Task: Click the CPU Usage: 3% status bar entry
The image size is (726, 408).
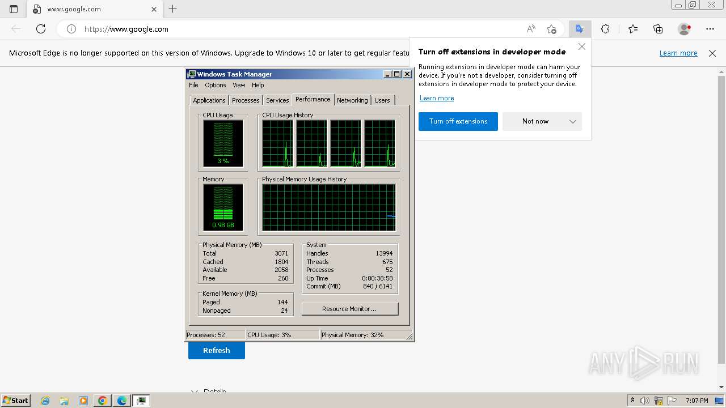Action: (x=282, y=335)
